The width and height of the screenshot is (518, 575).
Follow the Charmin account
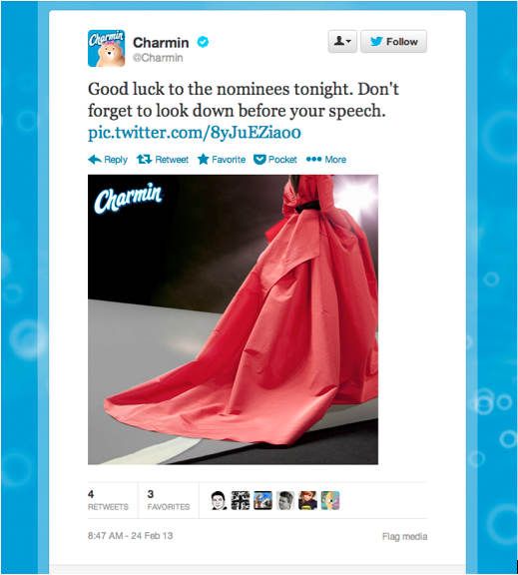point(393,42)
